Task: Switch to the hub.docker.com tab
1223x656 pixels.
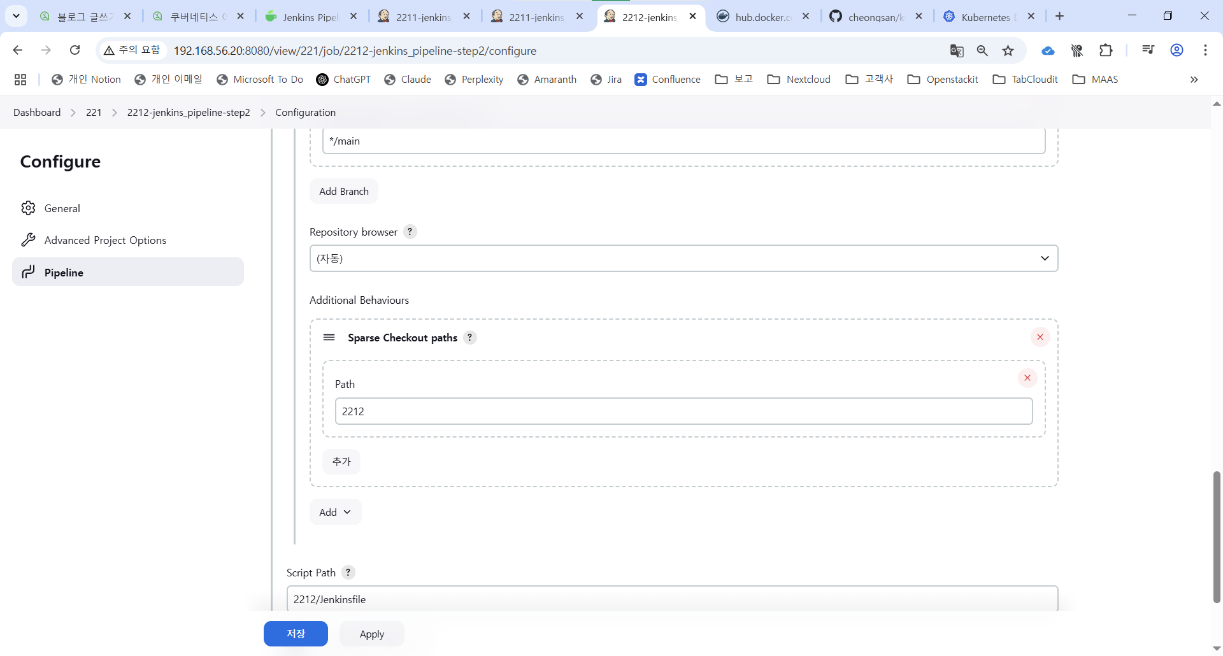Action: tap(762, 17)
